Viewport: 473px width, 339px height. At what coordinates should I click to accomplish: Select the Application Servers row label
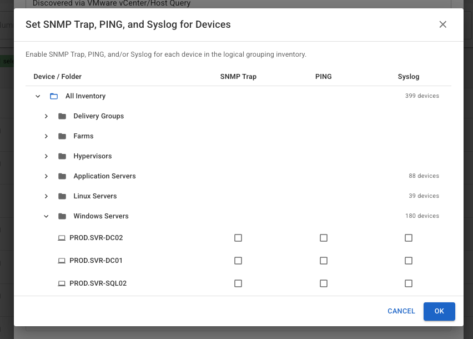coord(105,176)
